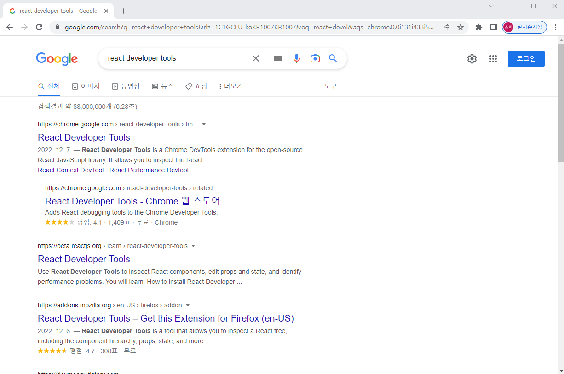Reload the page with the refresh icon

[x=39, y=27]
